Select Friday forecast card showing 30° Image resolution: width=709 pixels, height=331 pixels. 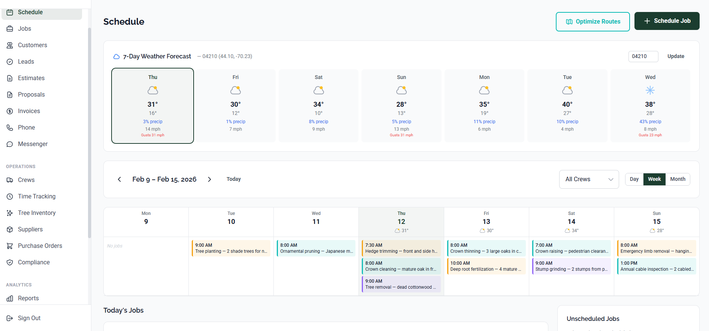click(x=236, y=106)
